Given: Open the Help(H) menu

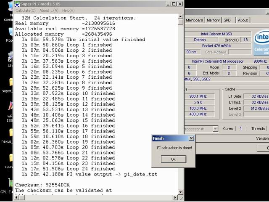Looking at the screenshot, I should [68, 11].
